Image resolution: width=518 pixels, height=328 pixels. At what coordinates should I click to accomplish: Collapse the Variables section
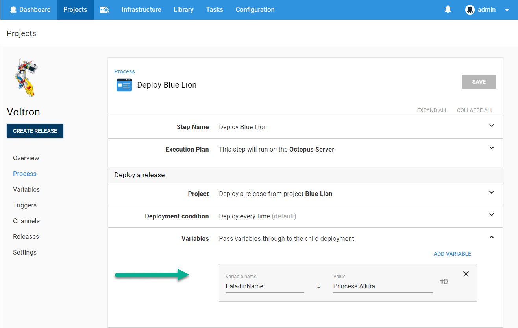(x=491, y=237)
